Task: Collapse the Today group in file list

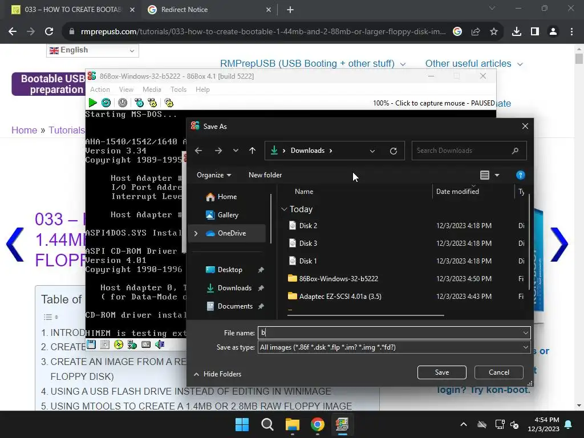Action: click(284, 209)
